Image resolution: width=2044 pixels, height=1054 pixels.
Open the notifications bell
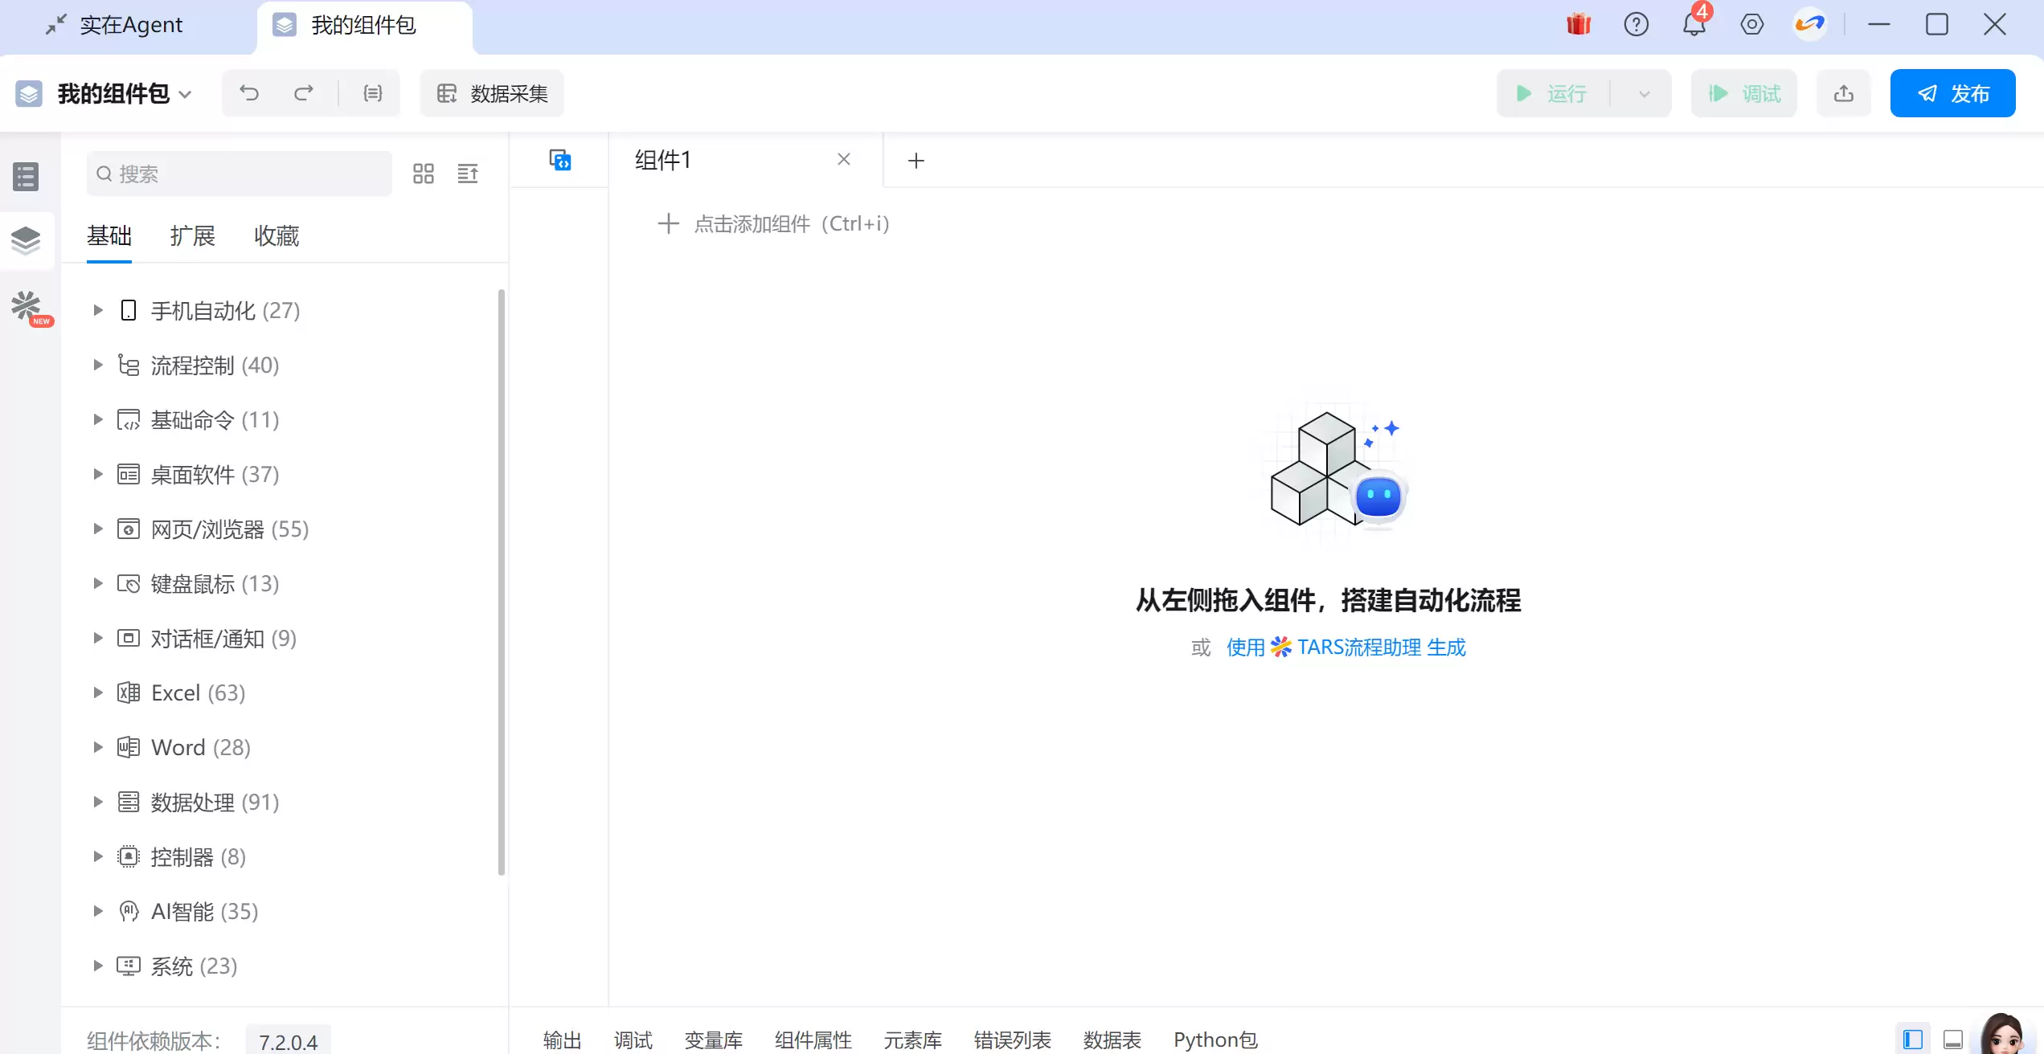tap(1694, 24)
